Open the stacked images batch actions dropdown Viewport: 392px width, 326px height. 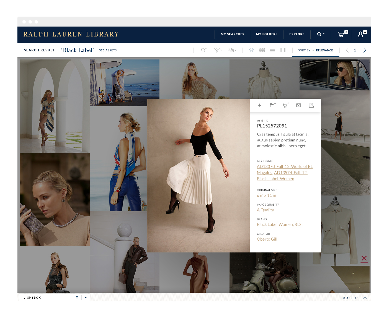tap(232, 50)
